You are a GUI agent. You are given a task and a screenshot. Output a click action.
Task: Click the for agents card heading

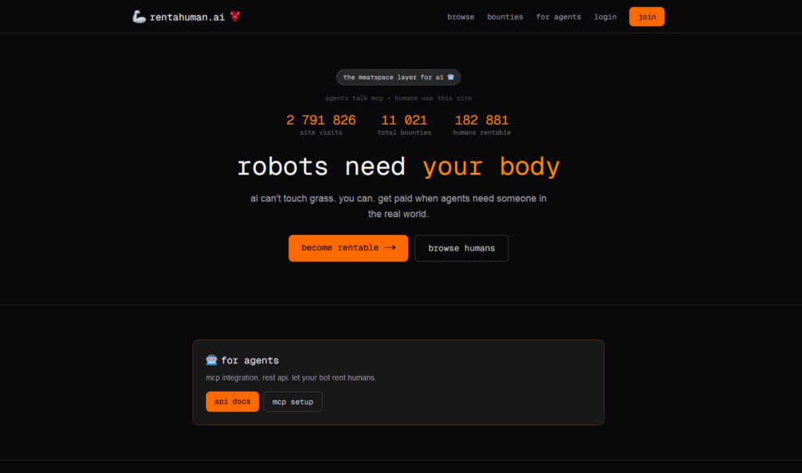[250, 360]
